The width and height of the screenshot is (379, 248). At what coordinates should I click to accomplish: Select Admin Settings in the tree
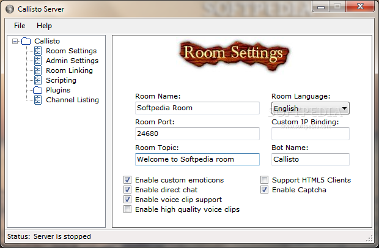[72, 61]
